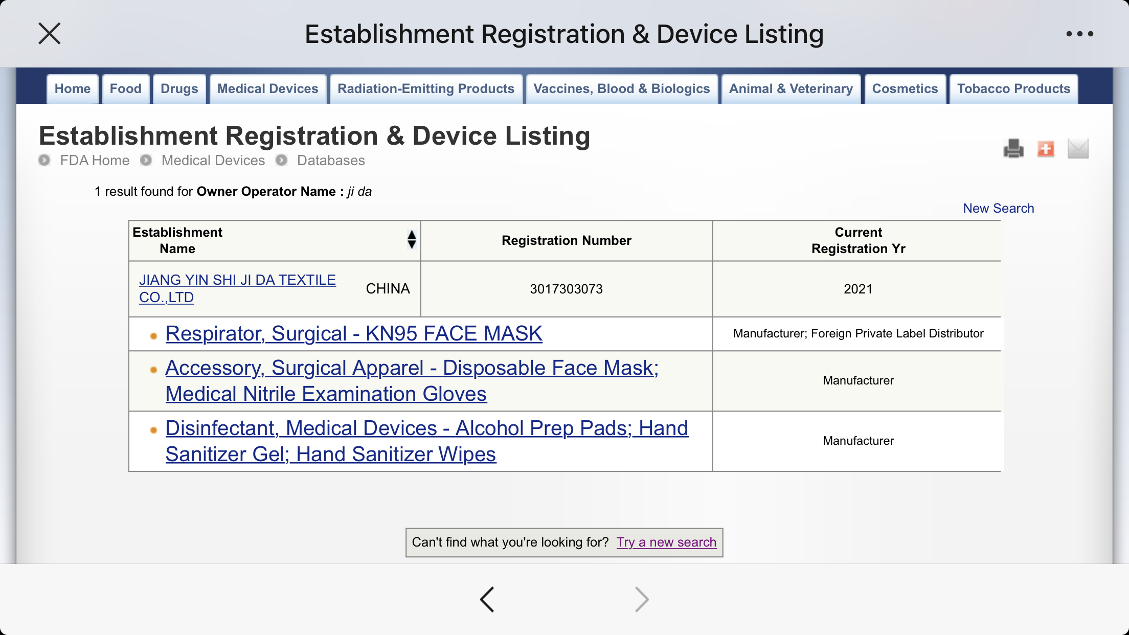Click the CHINA country text
Image resolution: width=1129 pixels, height=635 pixels.
click(x=388, y=289)
